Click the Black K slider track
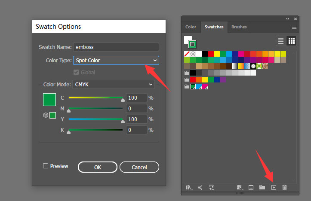The image size is (311, 201). (95, 130)
